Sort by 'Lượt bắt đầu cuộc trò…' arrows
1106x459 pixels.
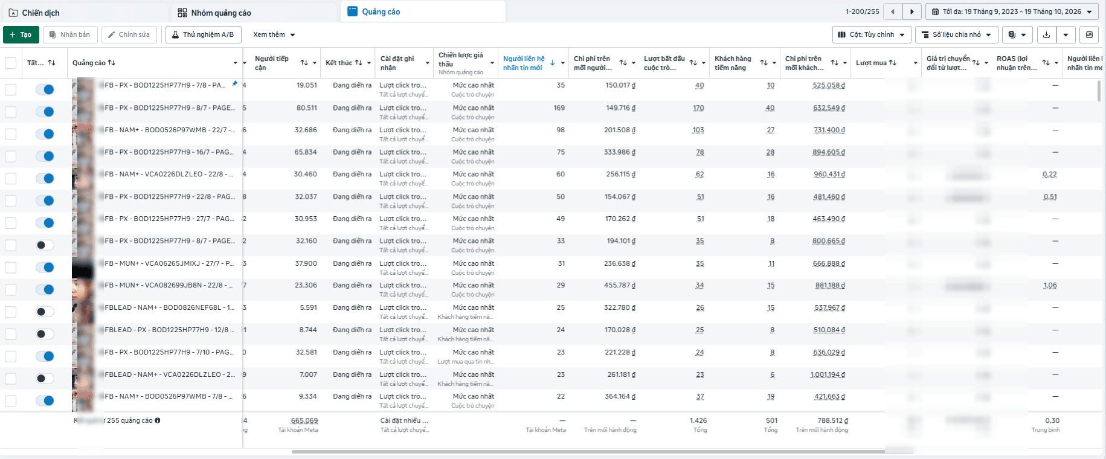(x=693, y=63)
